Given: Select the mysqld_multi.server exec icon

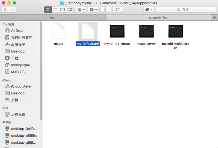Looking at the screenshot, I should pyautogui.click(x=175, y=31).
